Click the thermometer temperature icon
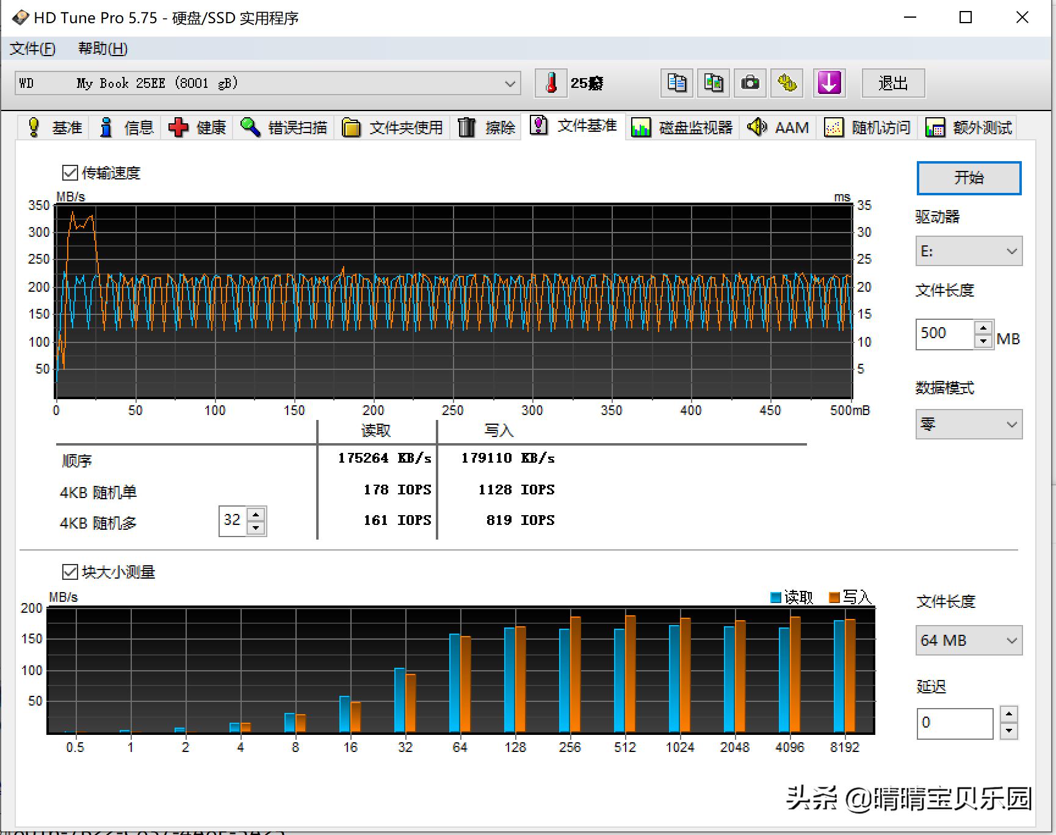Image resolution: width=1056 pixels, height=835 pixels. (551, 83)
